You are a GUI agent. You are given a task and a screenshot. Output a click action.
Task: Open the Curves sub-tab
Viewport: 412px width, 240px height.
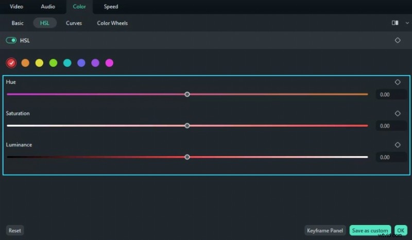74,23
